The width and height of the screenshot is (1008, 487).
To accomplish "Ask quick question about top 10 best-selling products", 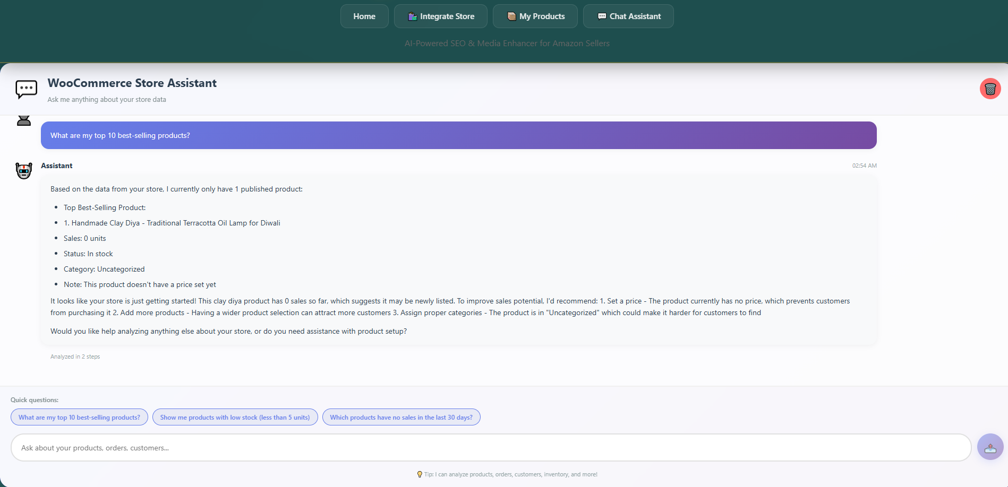I will (x=79, y=417).
